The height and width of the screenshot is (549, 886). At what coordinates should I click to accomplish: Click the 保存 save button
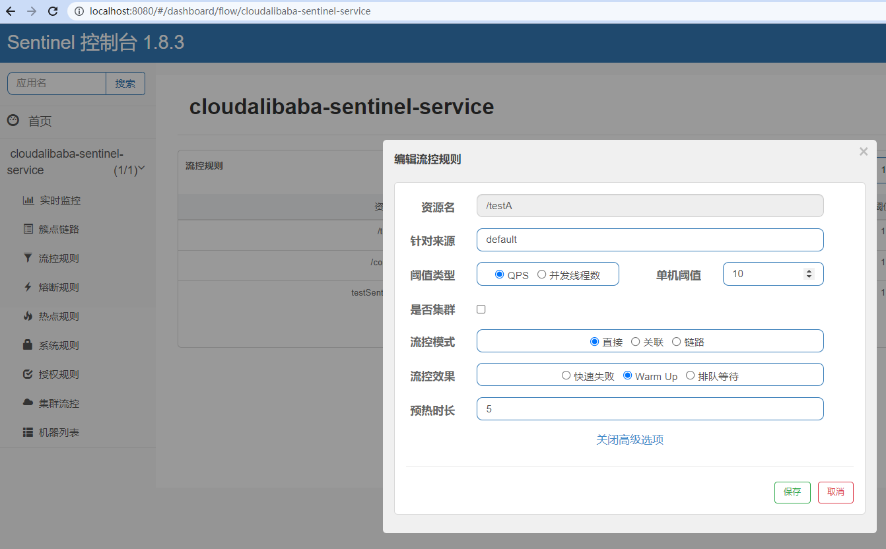coord(792,492)
